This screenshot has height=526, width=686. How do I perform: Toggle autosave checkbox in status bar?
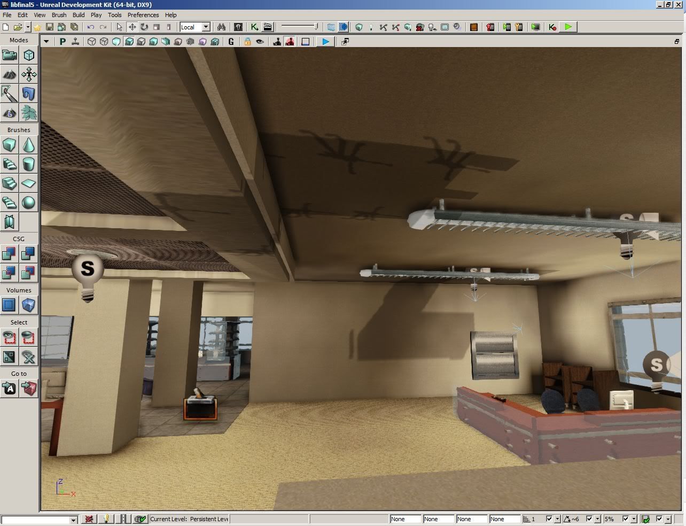[x=659, y=519]
